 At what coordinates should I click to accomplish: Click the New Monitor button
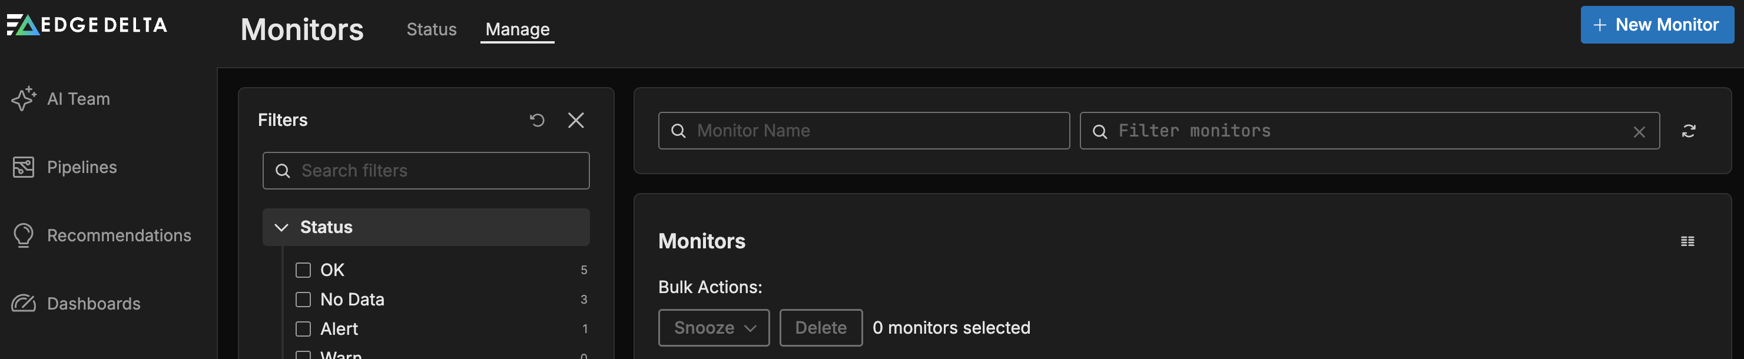pyautogui.click(x=1657, y=25)
